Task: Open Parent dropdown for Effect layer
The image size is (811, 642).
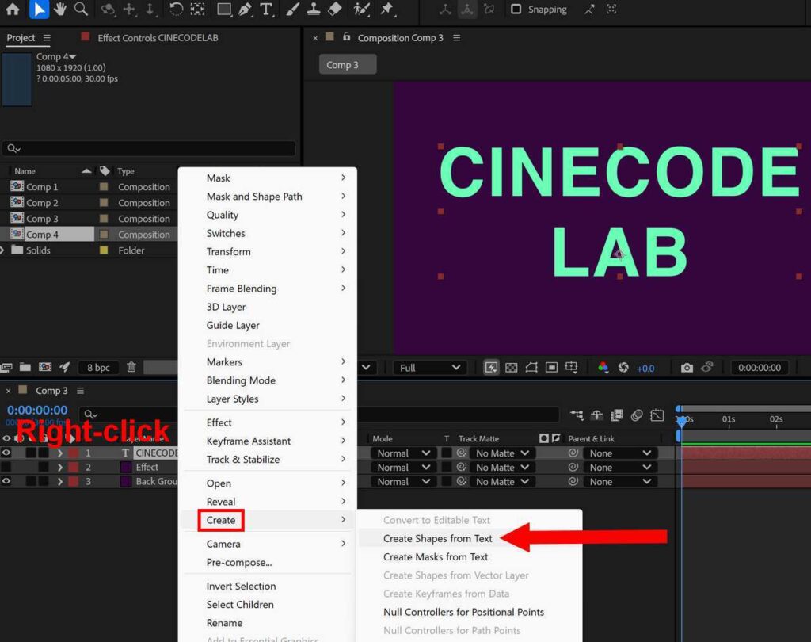Action: click(x=619, y=467)
